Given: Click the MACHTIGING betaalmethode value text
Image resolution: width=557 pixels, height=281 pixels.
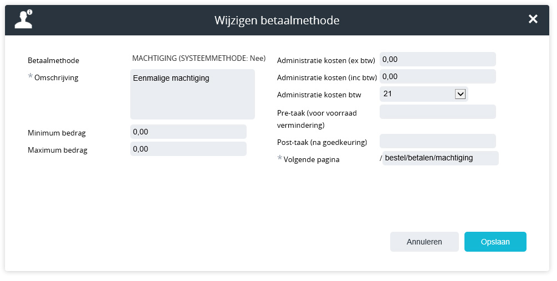Looking at the screenshot, I should 198,58.
